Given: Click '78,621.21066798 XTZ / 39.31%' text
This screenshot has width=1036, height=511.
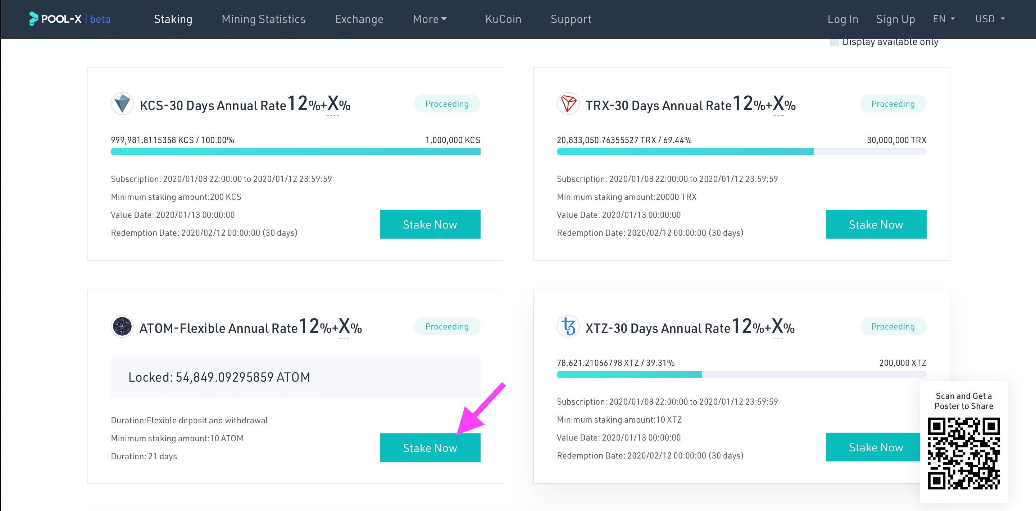Looking at the screenshot, I should (616, 363).
